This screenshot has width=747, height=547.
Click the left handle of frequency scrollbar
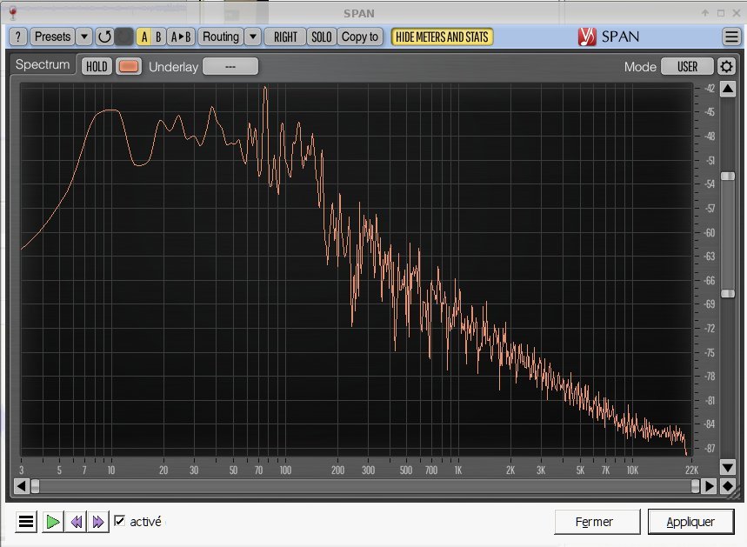pyautogui.click(x=35, y=486)
